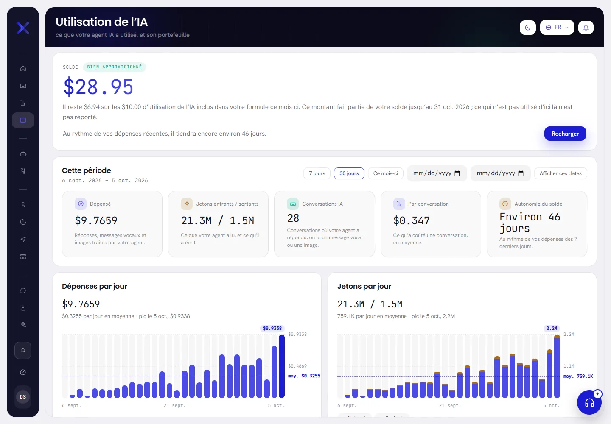
Task: Open the end date calendar picker icon
Action: click(x=521, y=173)
